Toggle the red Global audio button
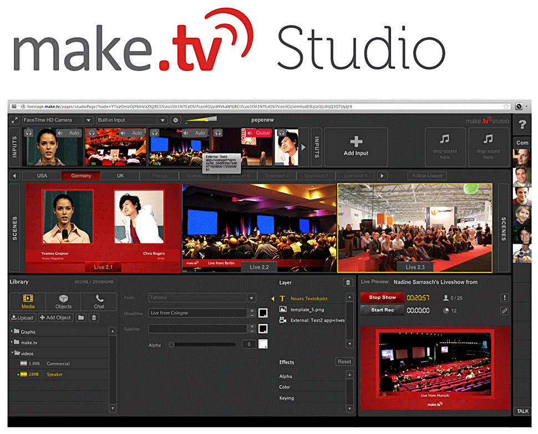Image resolution: width=538 pixels, height=434 pixels. point(257,133)
